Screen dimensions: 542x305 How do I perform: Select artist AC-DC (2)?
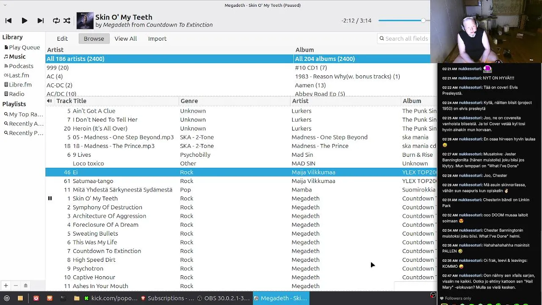[x=169, y=86]
